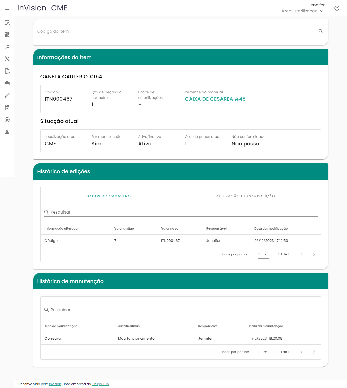
Task: Follow the Grupo TCS footer link
Action: point(100,384)
